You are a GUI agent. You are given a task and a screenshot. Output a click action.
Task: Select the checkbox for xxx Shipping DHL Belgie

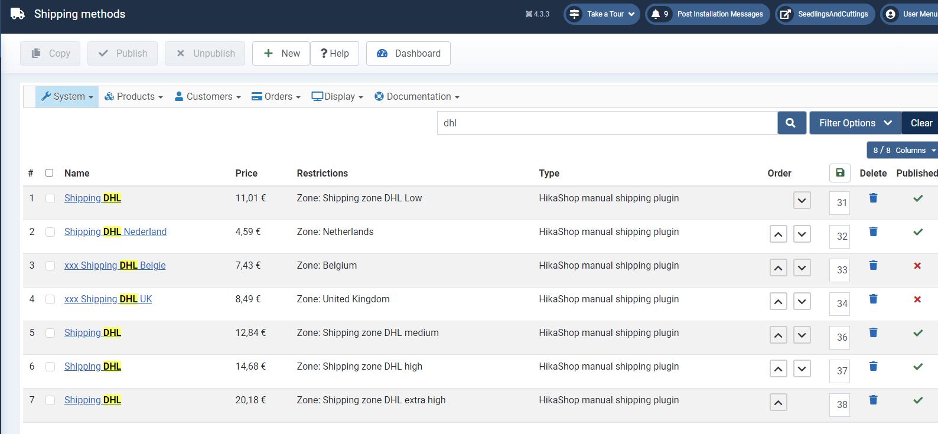pos(50,266)
